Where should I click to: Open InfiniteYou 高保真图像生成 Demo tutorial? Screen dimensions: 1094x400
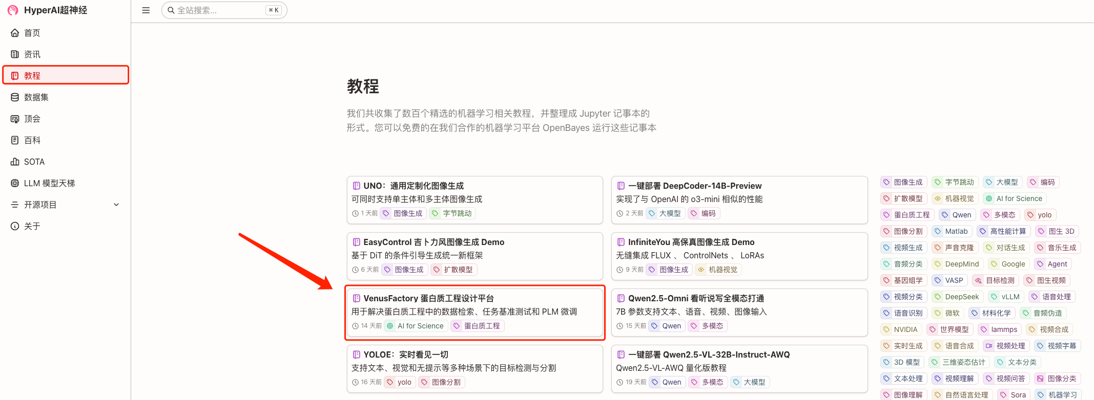(x=739, y=256)
